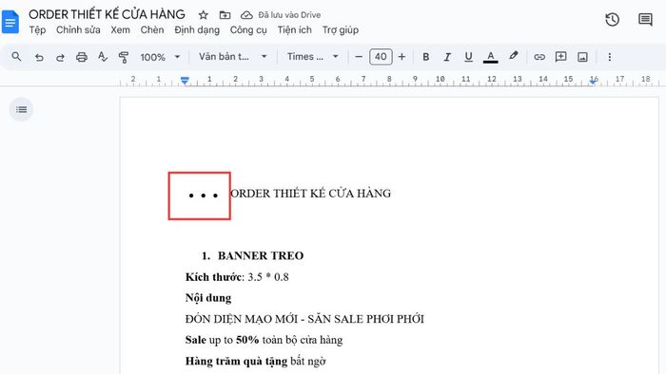The width and height of the screenshot is (666, 374).
Task: Open the comments panel icon
Action: click(645, 20)
